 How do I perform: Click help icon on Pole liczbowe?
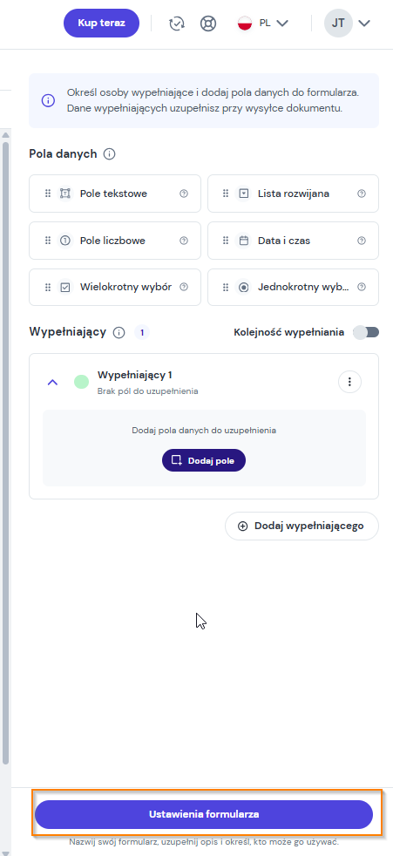click(x=184, y=241)
